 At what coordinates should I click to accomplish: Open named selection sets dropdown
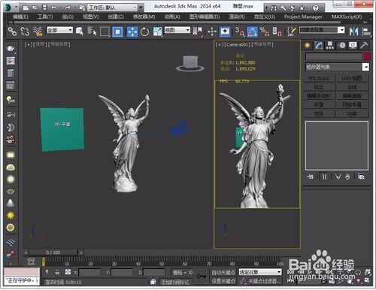[322, 30]
